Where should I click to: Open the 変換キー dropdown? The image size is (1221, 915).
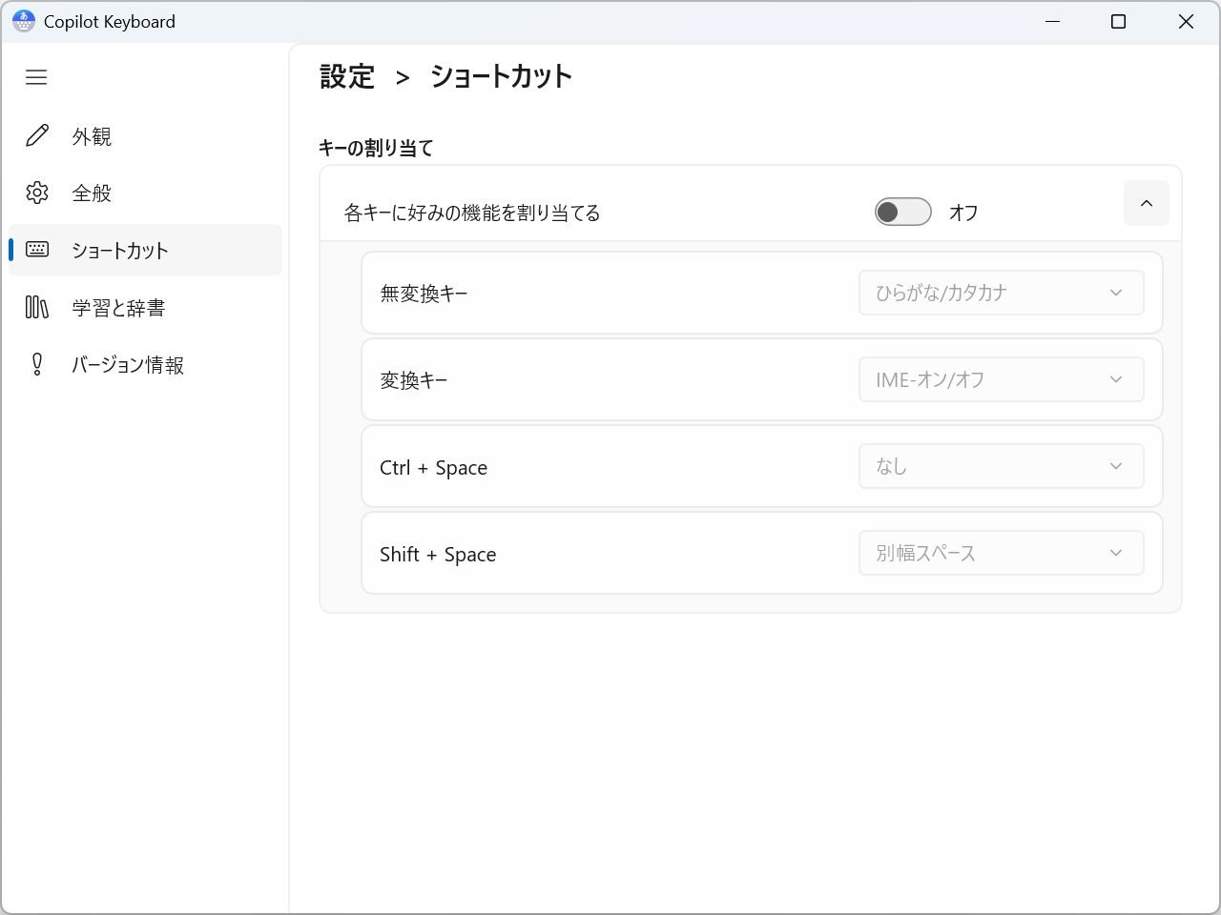click(x=1001, y=379)
